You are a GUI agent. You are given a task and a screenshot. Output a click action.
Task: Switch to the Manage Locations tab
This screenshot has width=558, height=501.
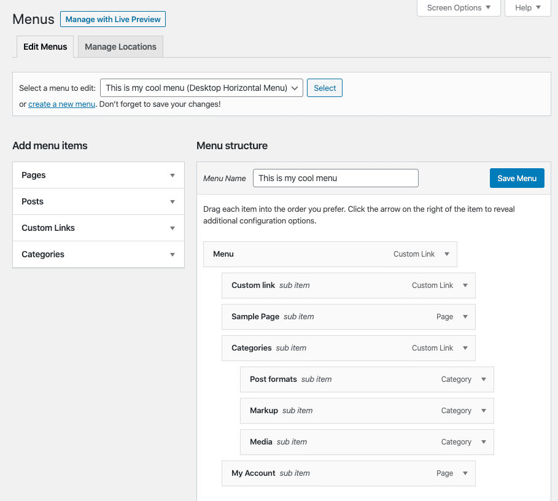[120, 46]
